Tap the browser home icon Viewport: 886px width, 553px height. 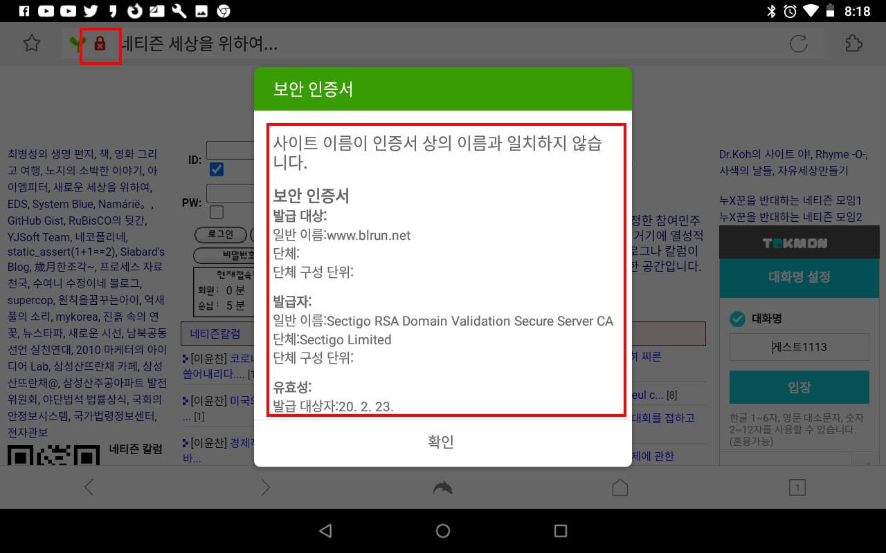pos(620,487)
